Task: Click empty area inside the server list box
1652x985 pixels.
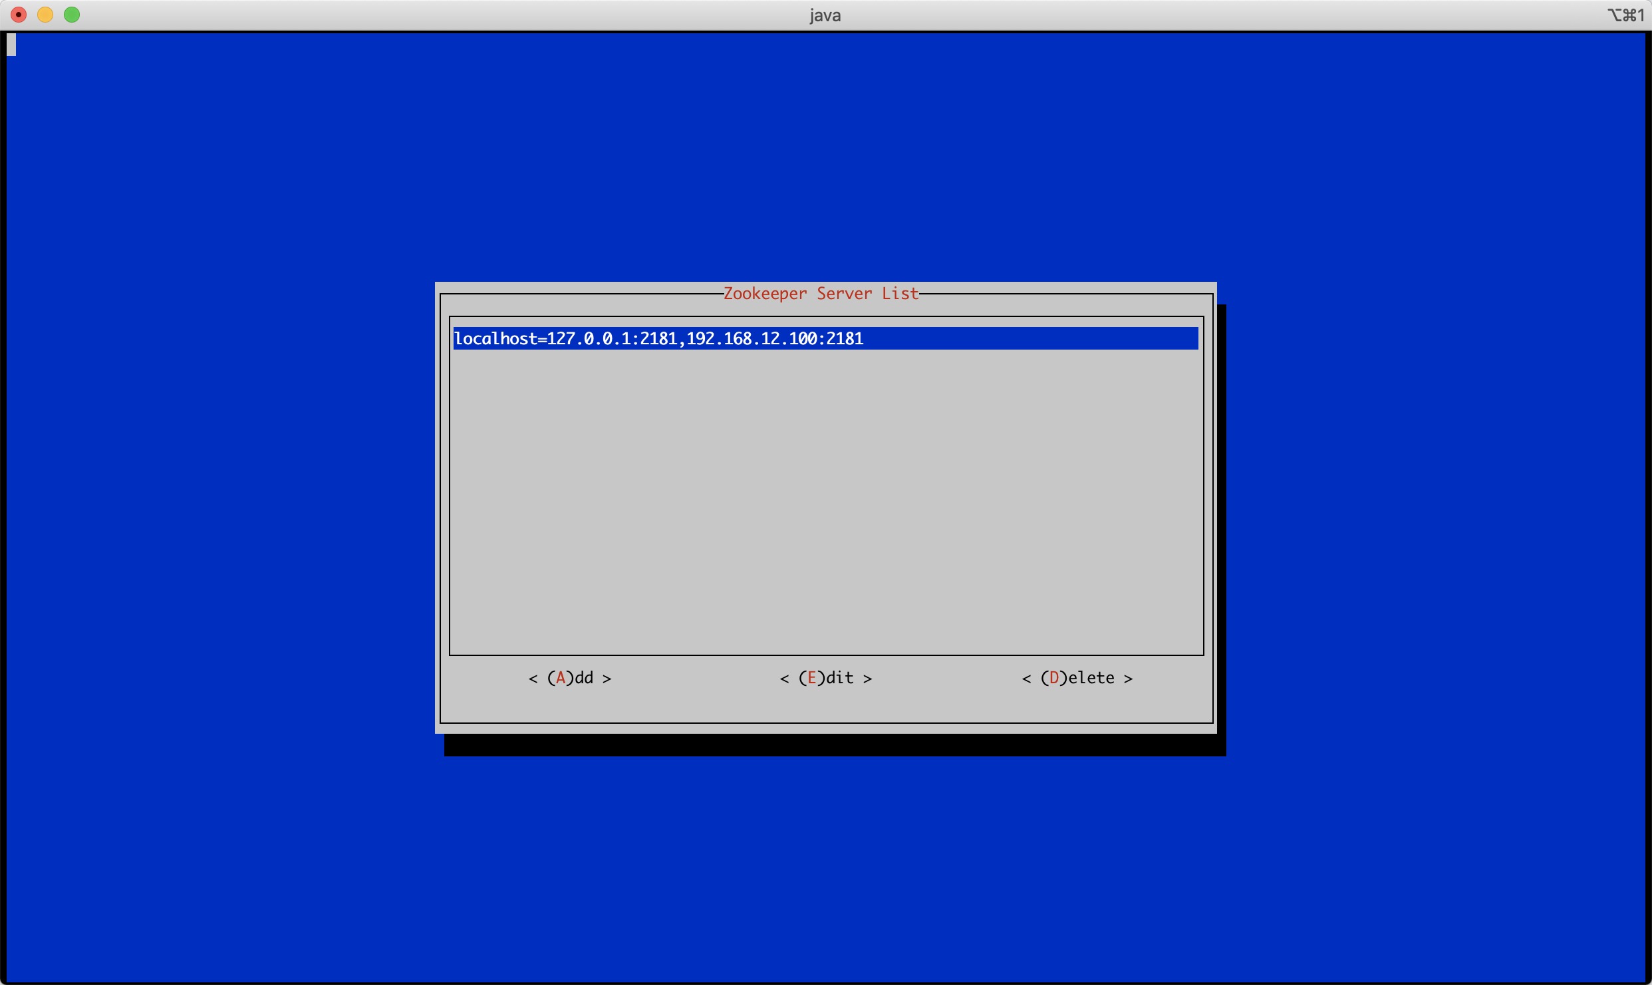Action: click(x=825, y=505)
